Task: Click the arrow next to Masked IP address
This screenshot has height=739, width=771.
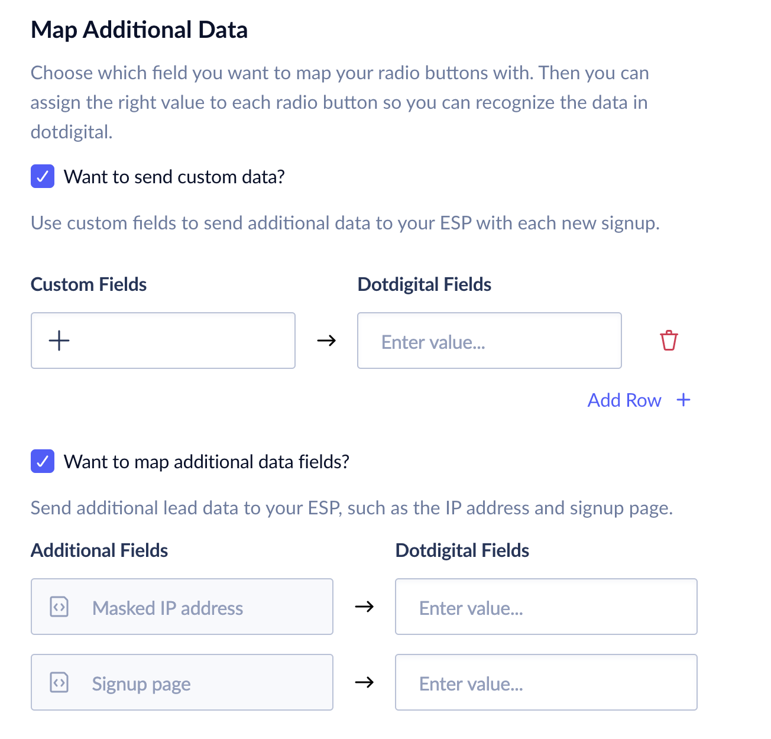Action: point(364,607)
